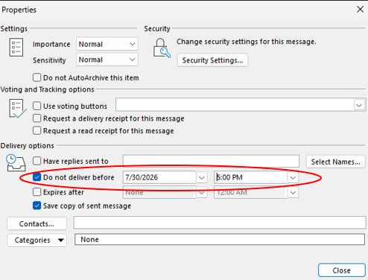The width and height of the screenshot is (368, 280).
Task: Click the 7/30/2026 date field
Action: (x=159, y=177)
